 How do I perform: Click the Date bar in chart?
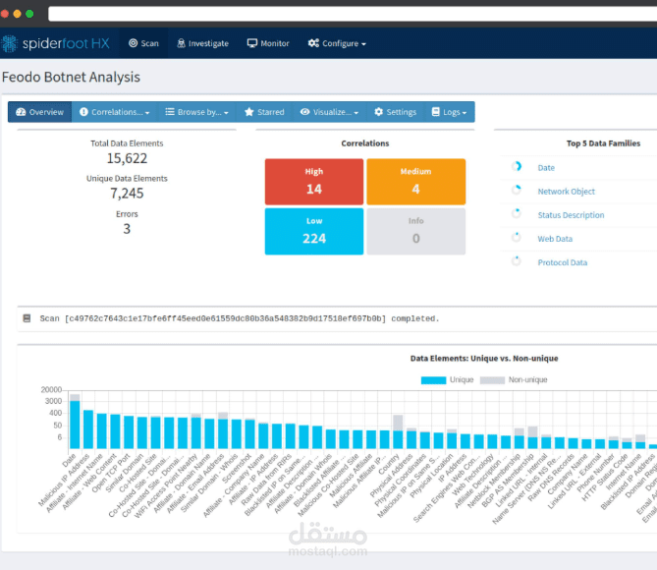pos(75,424)
